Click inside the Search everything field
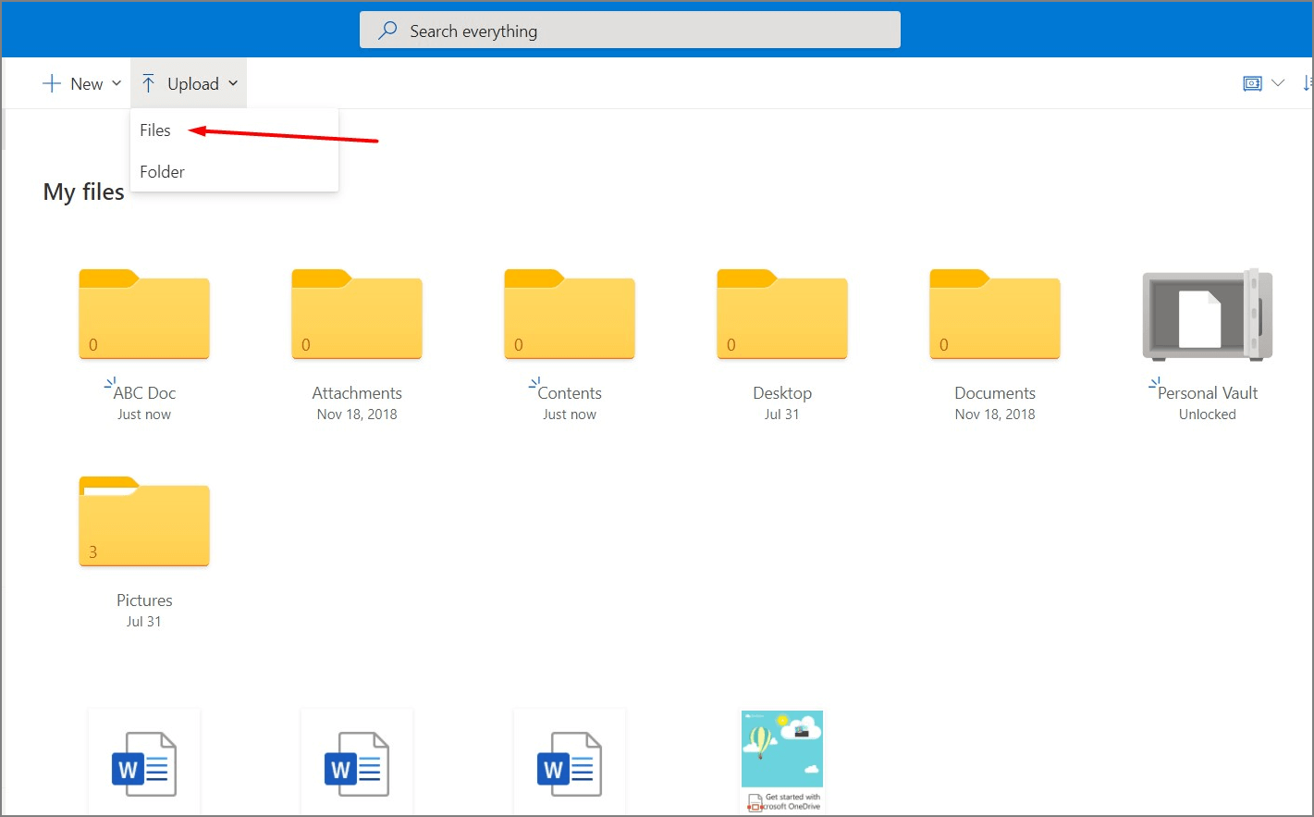This screenshot has width=1314, height=817. point(630,30)
